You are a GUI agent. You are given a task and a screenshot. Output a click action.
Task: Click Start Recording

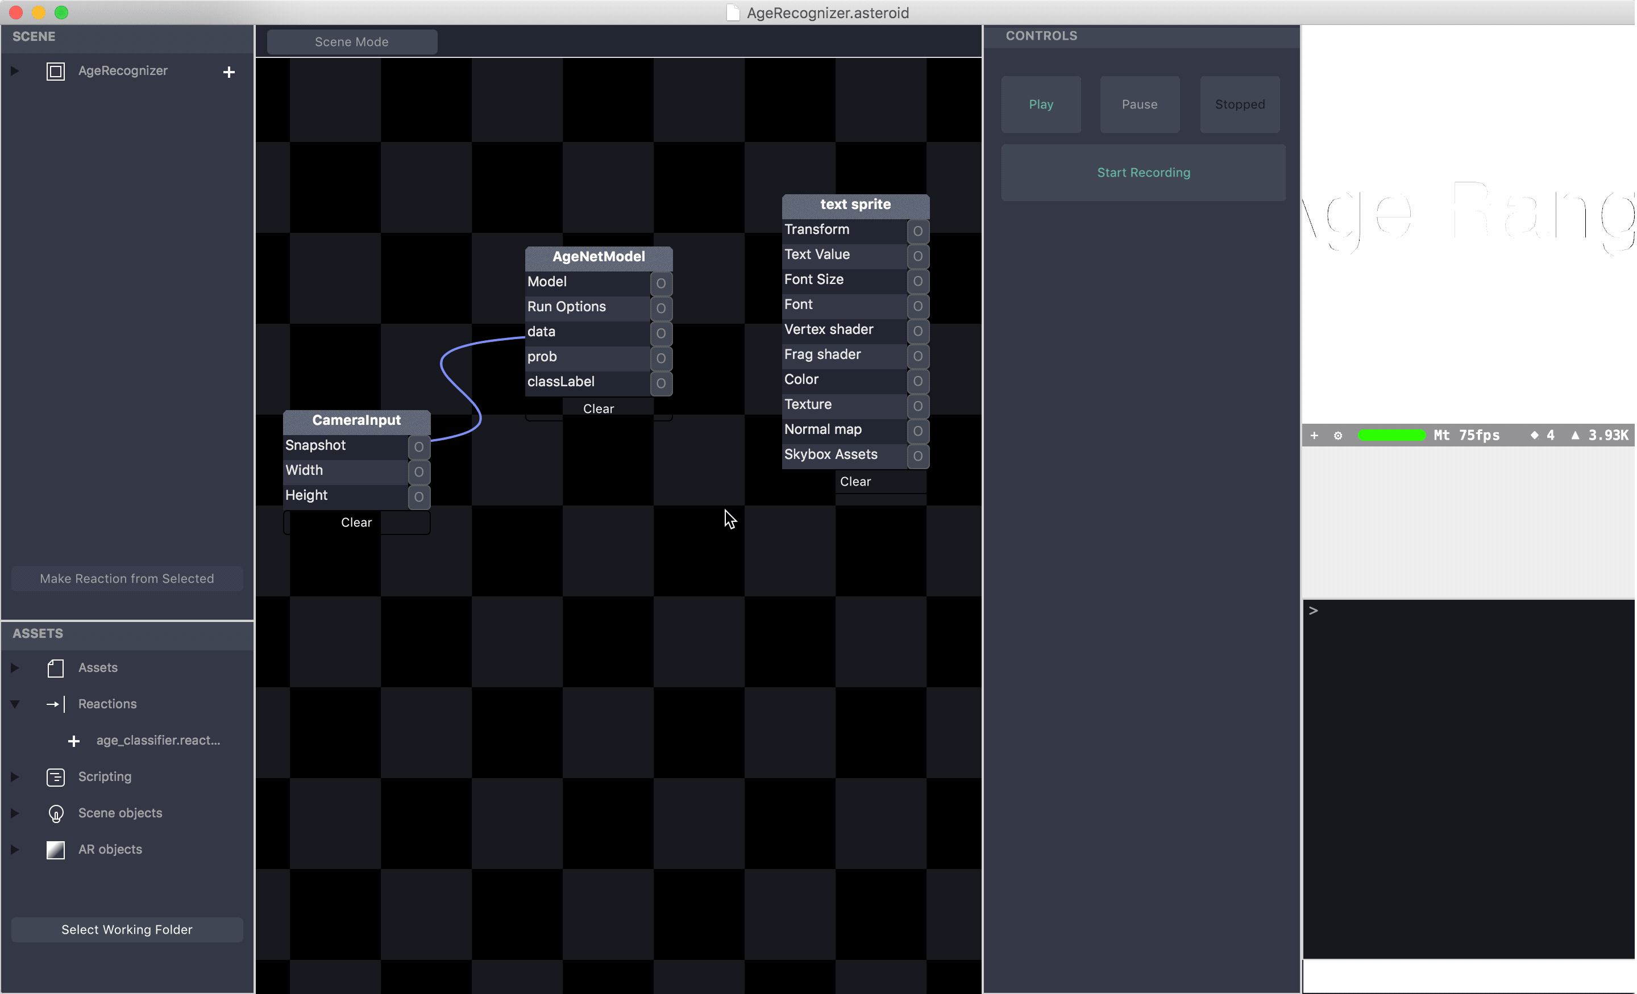click(x=1142, y=173)
